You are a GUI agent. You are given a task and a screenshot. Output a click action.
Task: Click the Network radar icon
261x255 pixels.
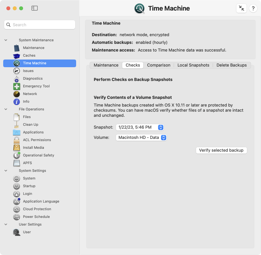coord(17,94)
